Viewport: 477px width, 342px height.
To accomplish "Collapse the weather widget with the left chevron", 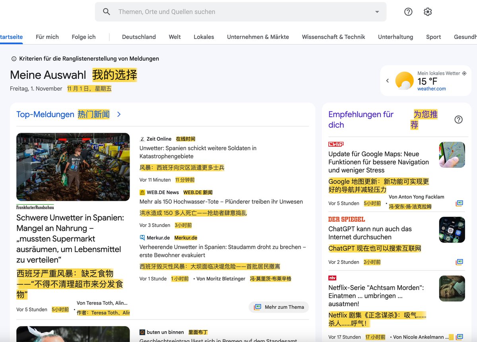I will pyautogui.click(x=388, y=80).
